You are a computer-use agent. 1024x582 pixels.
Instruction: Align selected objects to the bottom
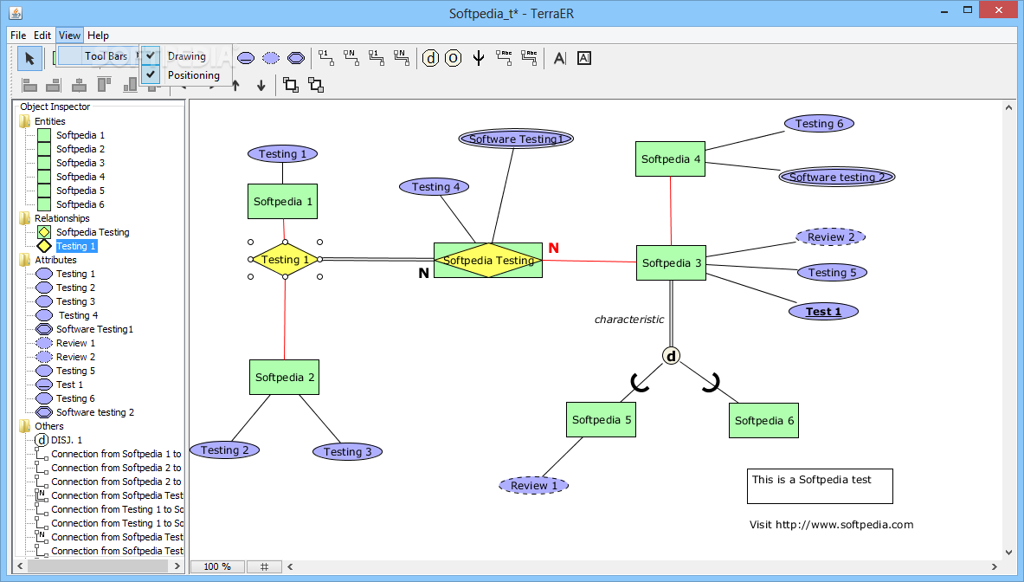click(130, 85)
